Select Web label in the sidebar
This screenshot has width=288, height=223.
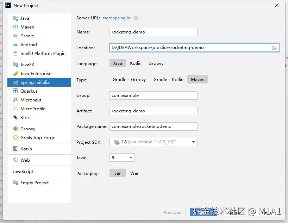click(x=25, y=160)
